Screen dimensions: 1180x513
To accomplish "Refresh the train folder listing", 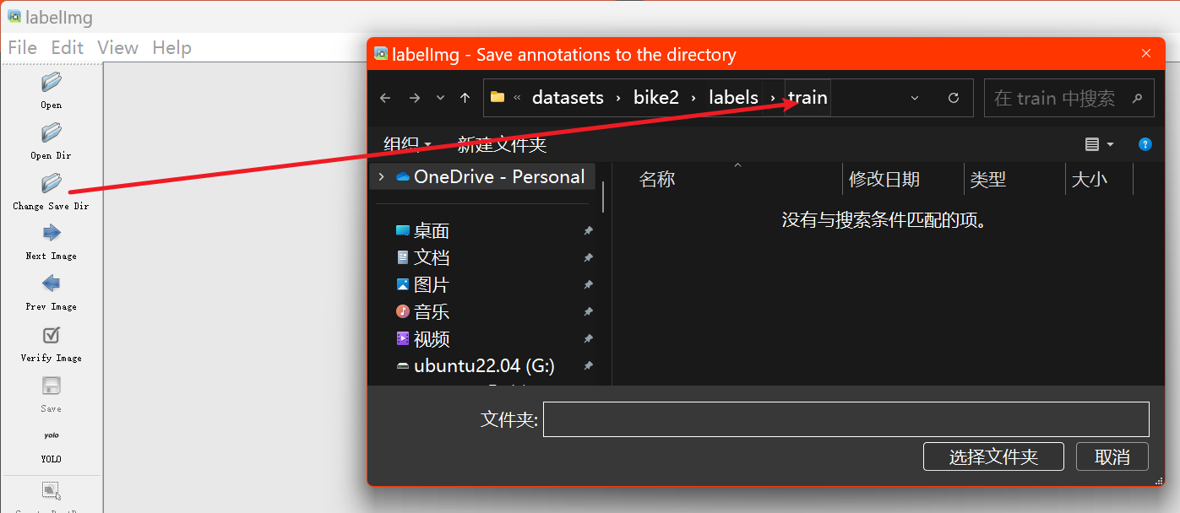I will [x=954, y=97].
